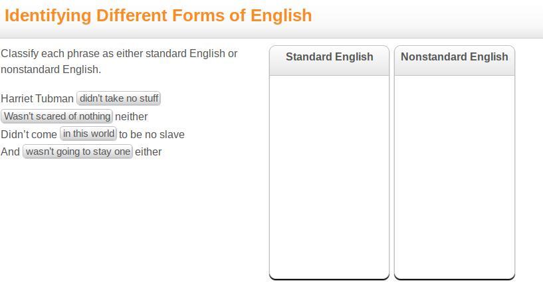
Task: Click inside the empty Nonstandard English drop area
Action: pyautogui.click(x=455, y=177)
